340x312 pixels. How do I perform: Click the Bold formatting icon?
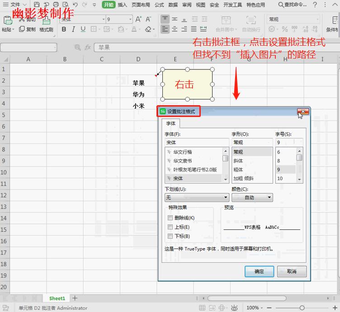(64, 29)
